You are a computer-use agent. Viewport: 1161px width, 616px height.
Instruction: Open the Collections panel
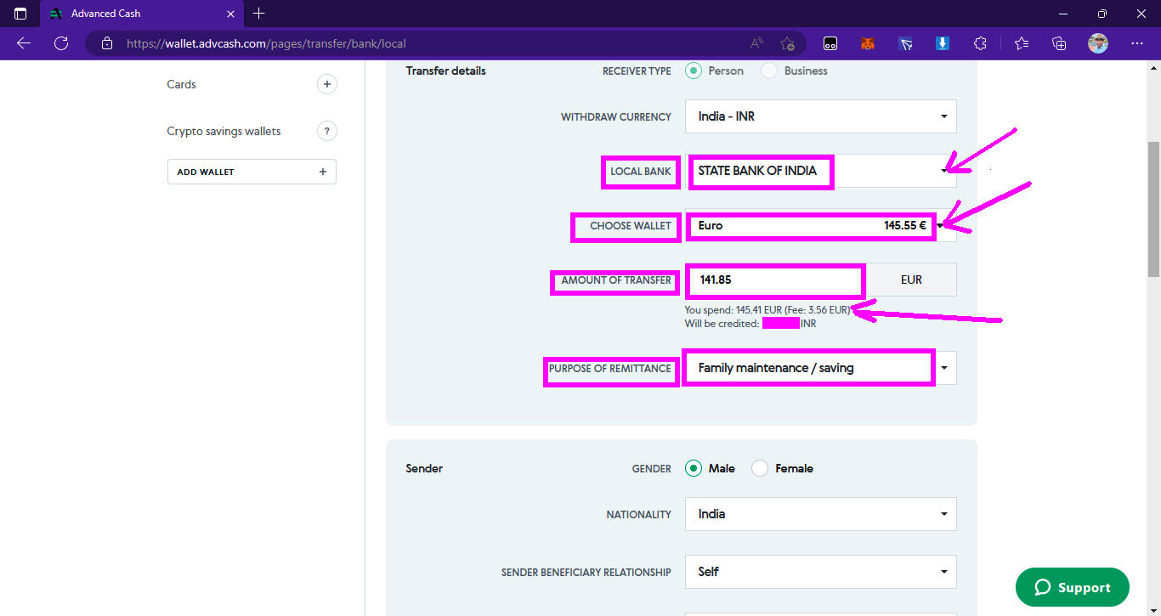tap(1059, 43)
